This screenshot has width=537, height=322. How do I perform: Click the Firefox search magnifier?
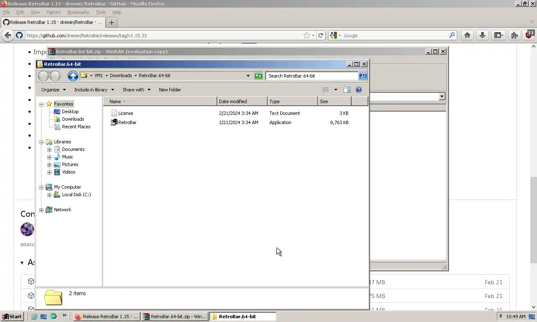pyautogui.click(x=452, y=36)
